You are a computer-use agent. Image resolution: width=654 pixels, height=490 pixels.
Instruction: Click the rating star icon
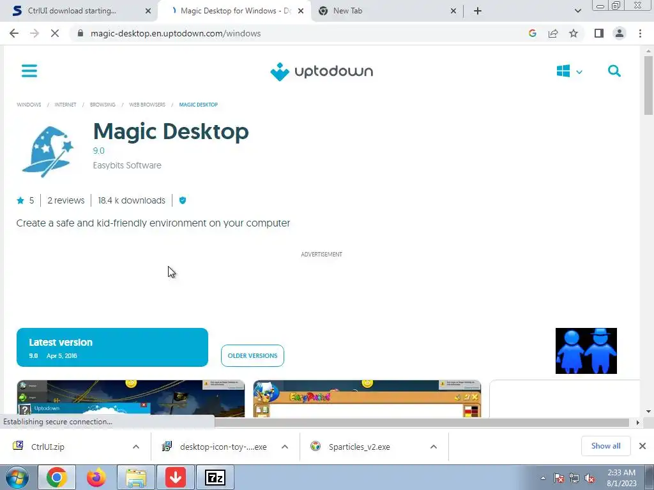point(20,200)
